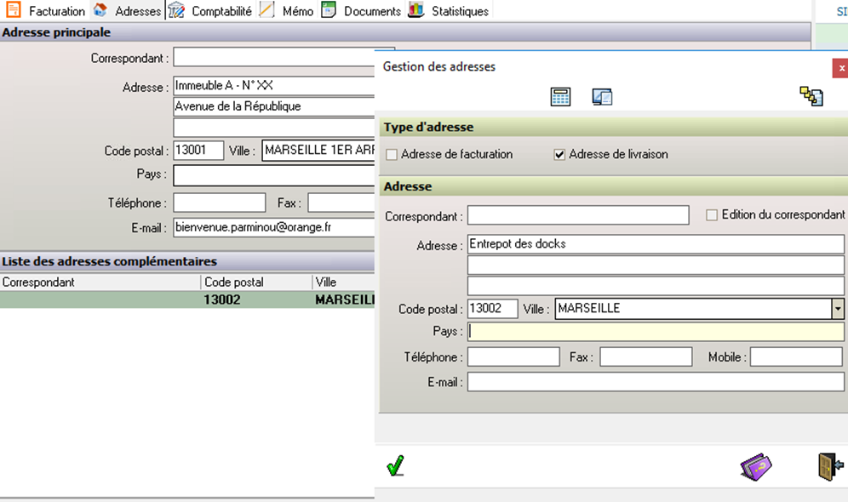Click the Mémo pencil icon
Viewport: 848px width, 502px height.
(x=266, y=9)
